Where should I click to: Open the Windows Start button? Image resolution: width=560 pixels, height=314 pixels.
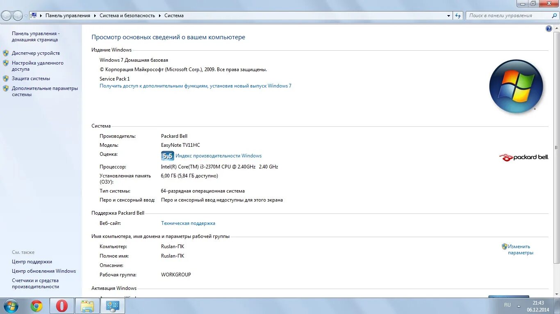click(x=10, y=306)
